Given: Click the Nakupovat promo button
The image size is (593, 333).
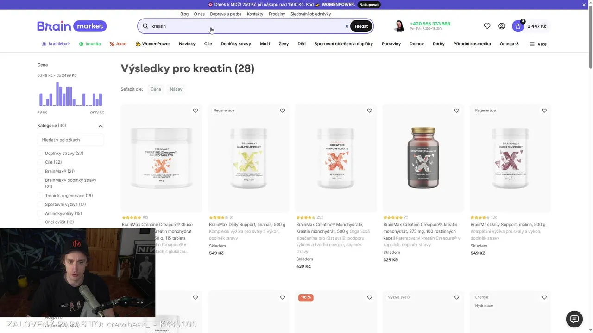Looking at the screenshot, I should point(369,5).
